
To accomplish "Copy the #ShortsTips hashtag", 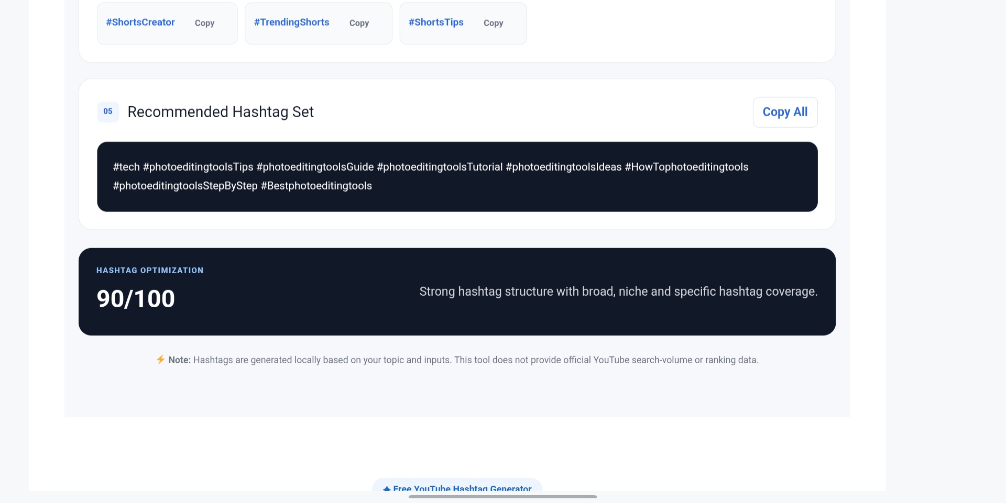I will click(493, 23).
